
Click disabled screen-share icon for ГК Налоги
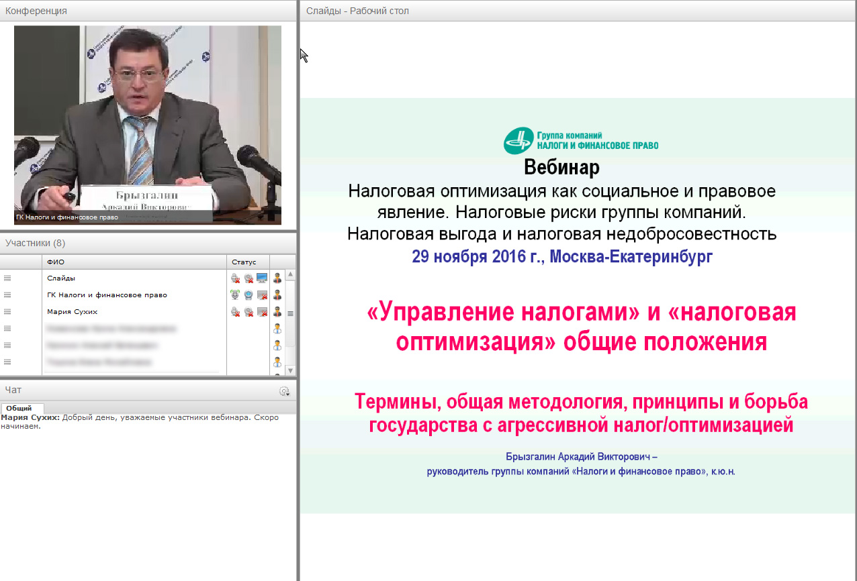[x=262, y=295]
